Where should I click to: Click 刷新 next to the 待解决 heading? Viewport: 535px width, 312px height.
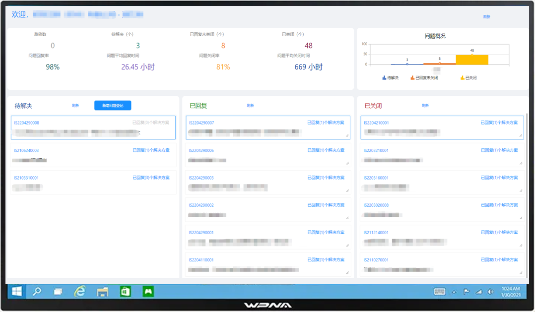[75, 106]
